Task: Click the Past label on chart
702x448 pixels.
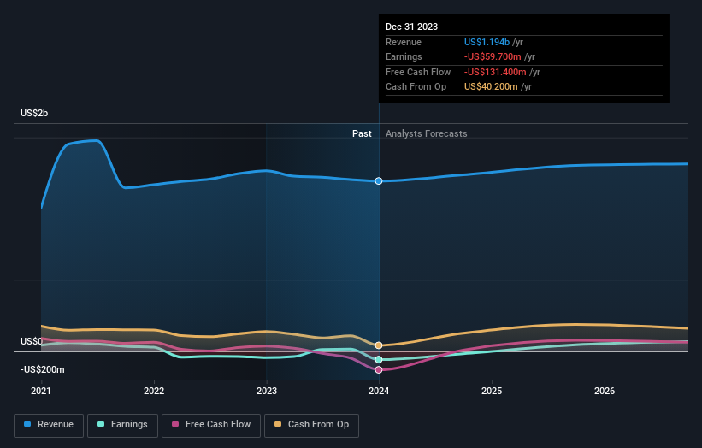Action: point(362,134)
